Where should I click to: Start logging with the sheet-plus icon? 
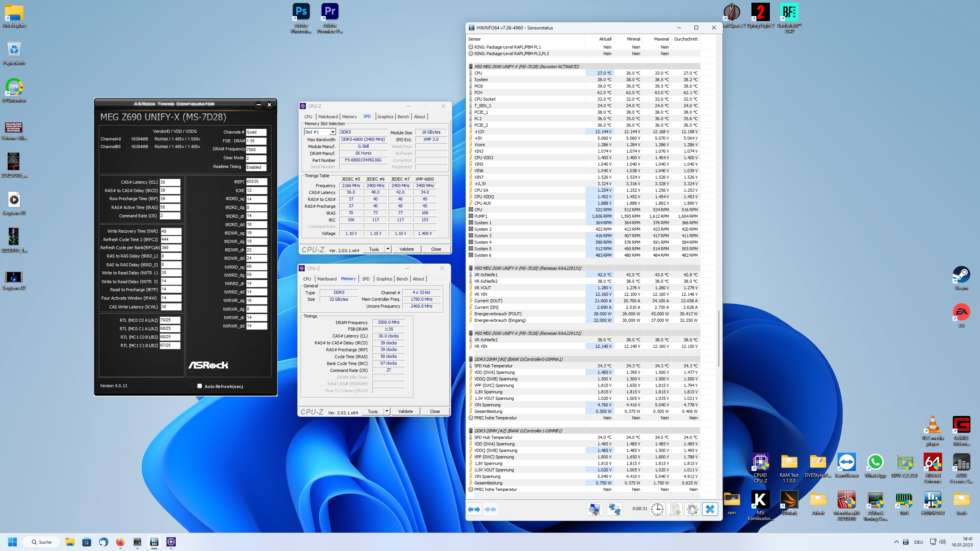(675, 509)
